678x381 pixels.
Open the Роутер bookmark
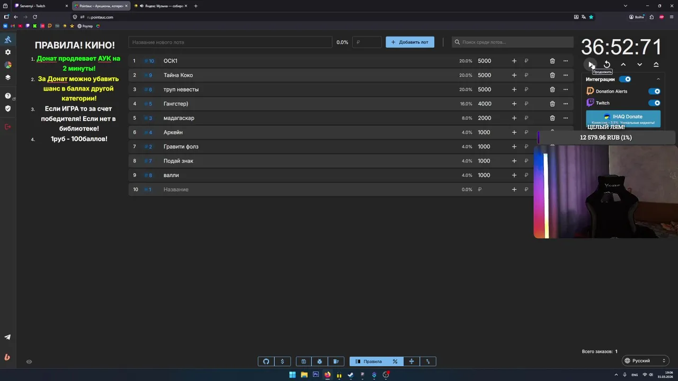(85, 26)
